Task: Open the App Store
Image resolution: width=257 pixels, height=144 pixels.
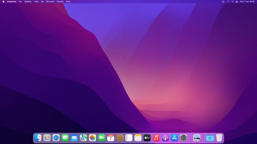Action: pos(174,138)
